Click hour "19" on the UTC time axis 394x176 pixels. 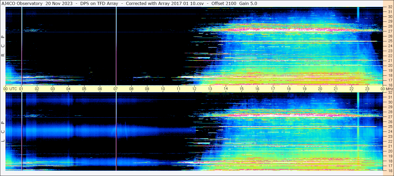304,89
